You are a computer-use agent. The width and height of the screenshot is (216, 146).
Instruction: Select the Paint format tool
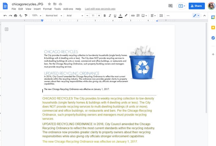click(26, 15)
